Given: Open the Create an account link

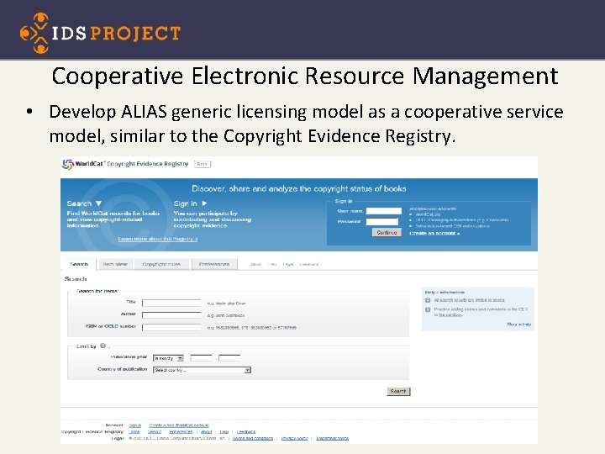Looking at the screenshot, I should pyautogui.click(x=434, y=233).
